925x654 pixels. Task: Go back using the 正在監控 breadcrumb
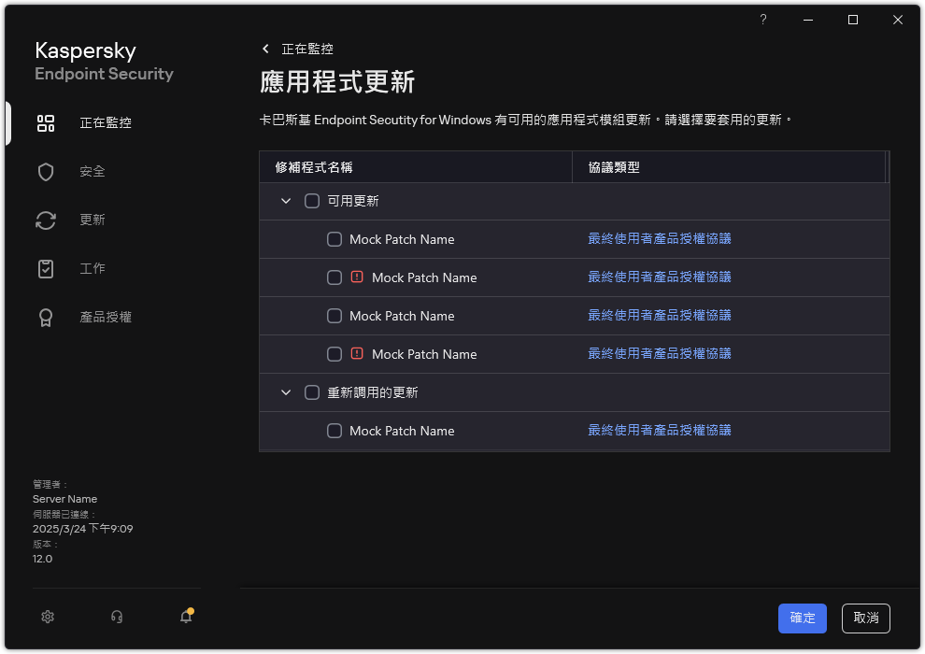(x=308, y=49)
